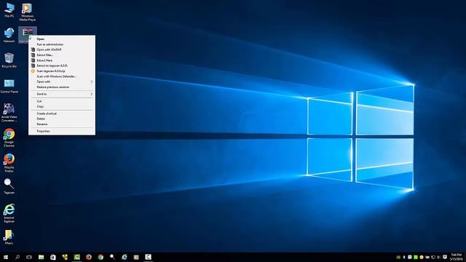Select the Acrok Video Converter shortcut

(x=9, y=112)
